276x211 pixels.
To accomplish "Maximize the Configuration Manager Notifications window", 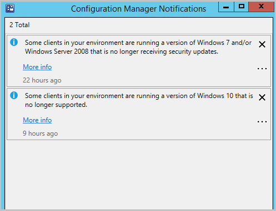I will coord(242,7).
